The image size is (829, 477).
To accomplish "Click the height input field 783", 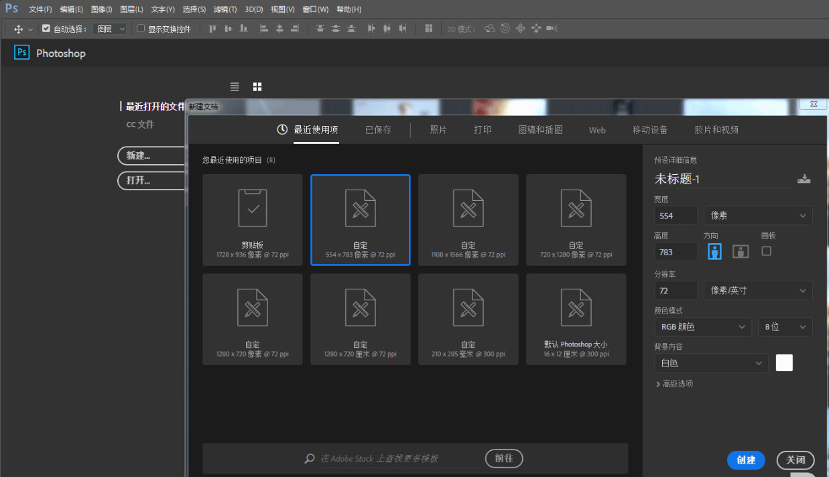I will tap(676, 252).
